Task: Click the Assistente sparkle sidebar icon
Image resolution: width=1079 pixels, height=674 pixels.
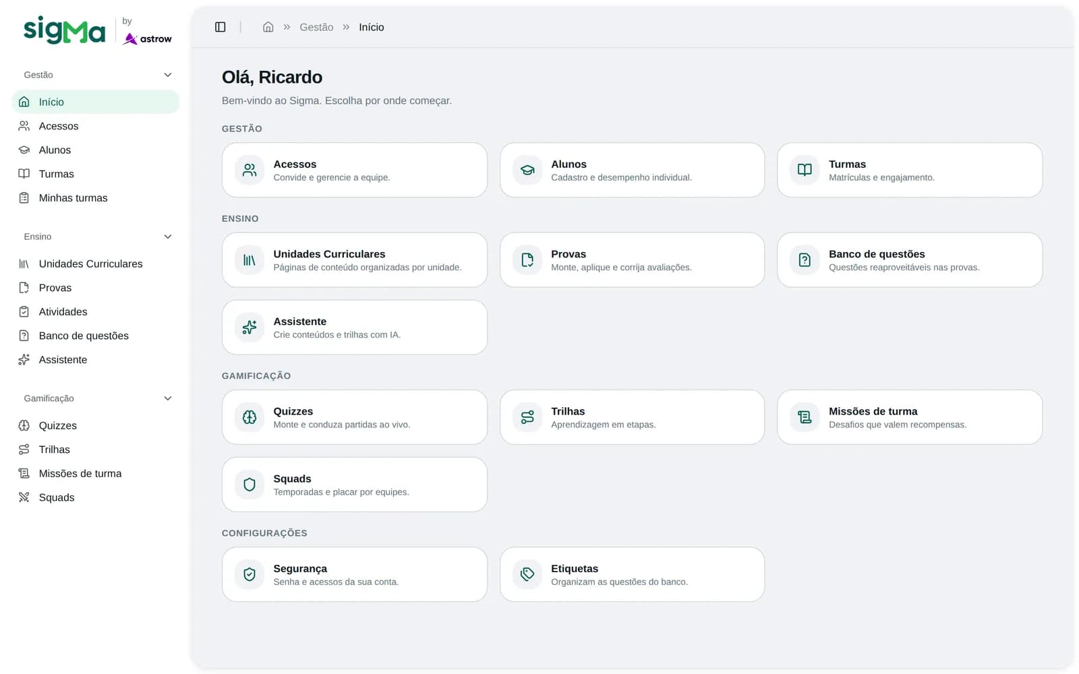Action: pos(24,359)
